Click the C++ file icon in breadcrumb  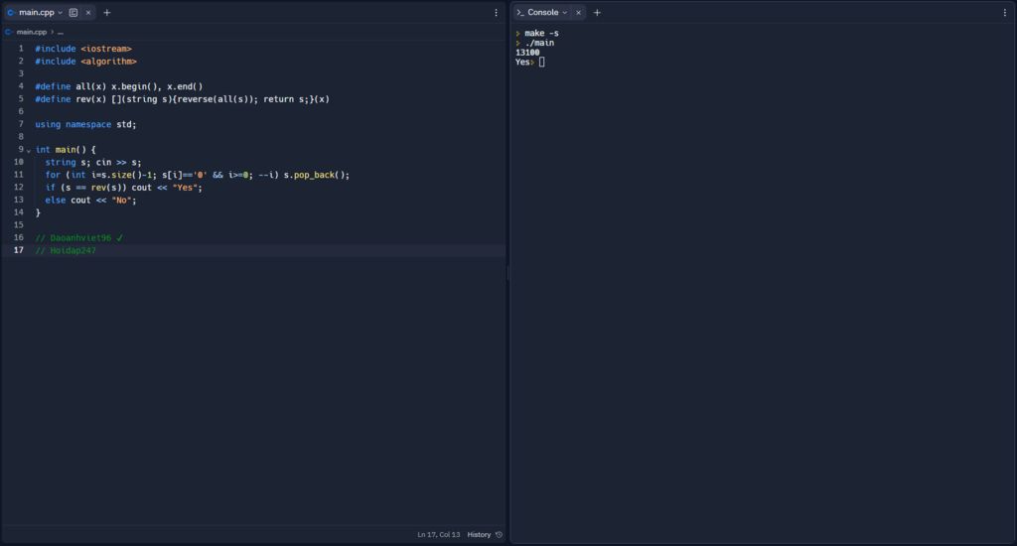[x=10, y=32]
